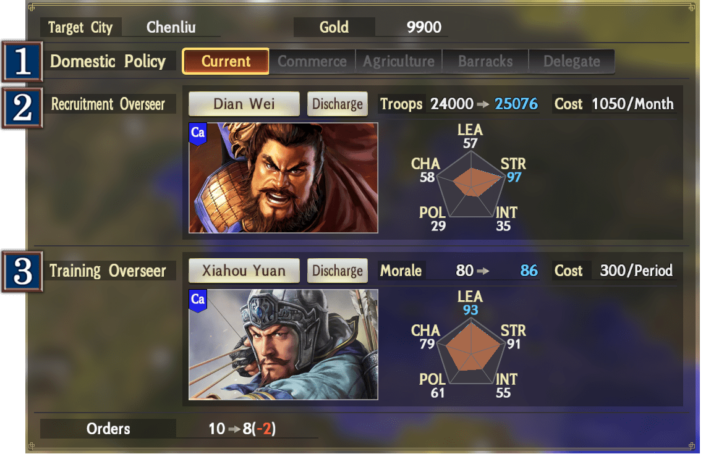The height and width of the screenshot is (454, 711).
Task: Select the Current policy tab
Action: tap(226, 61)
